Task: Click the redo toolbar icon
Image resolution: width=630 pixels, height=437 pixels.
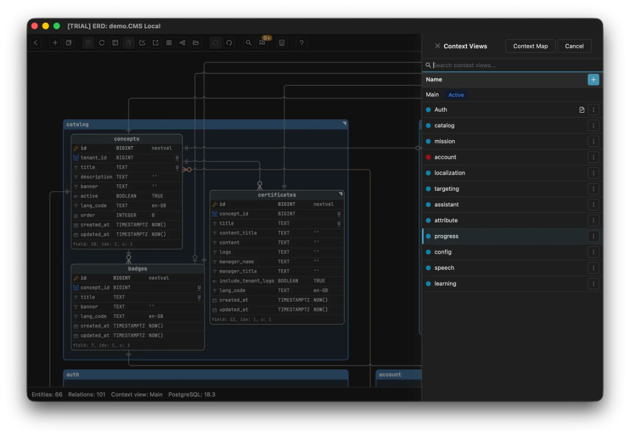Action: point(229,43)
